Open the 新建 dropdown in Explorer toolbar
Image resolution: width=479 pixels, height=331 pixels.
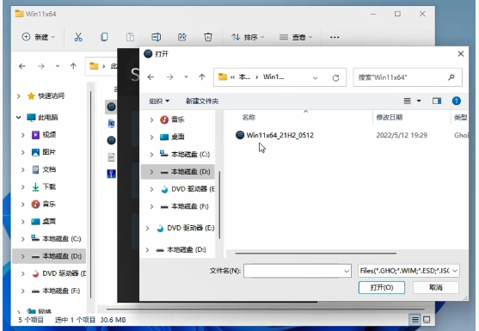[x=39, y=37]
